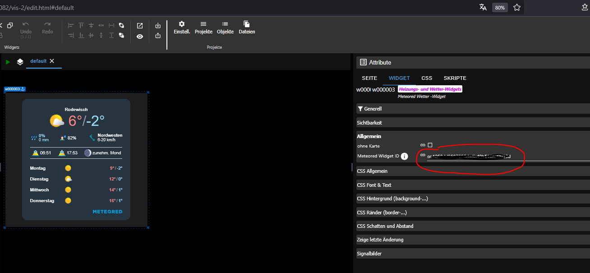
Task: Click the Meteored Widget ID text field
Action: [508, 157]
